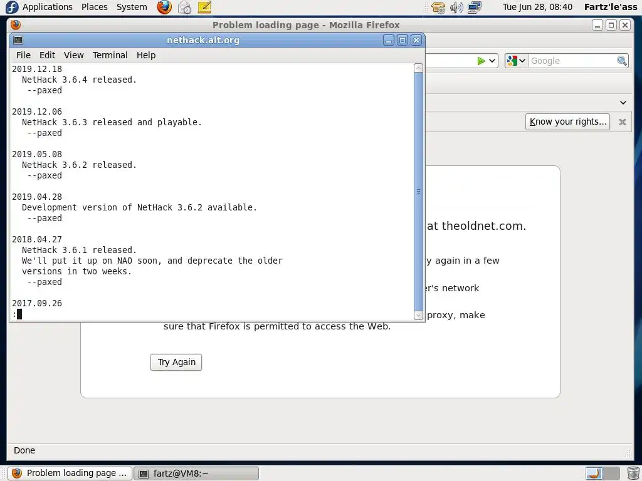Click the date entry 2018.04.27
This screenshot has width=642, height=481.
pyautogui.click(x=37, y=239)
